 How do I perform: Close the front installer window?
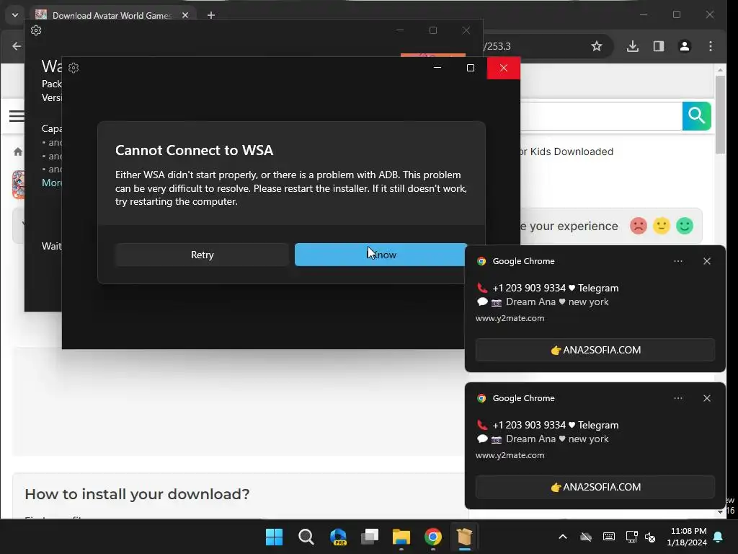click(504, 68)
